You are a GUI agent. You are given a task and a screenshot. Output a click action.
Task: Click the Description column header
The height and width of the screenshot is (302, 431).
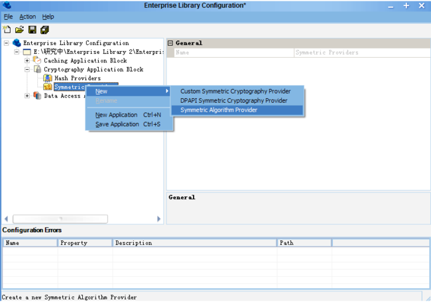pos(194,243)
